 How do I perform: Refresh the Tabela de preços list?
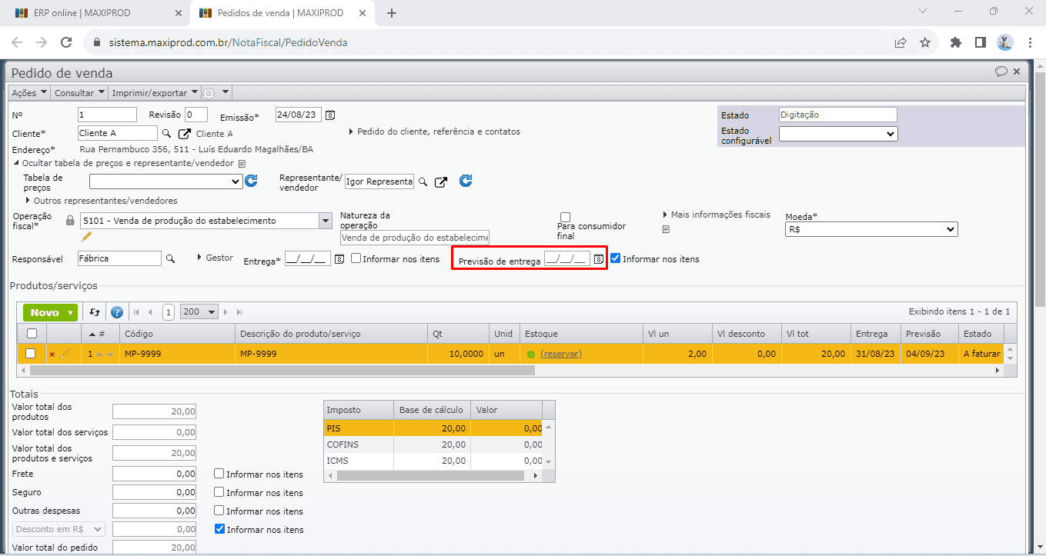[251, 181]
